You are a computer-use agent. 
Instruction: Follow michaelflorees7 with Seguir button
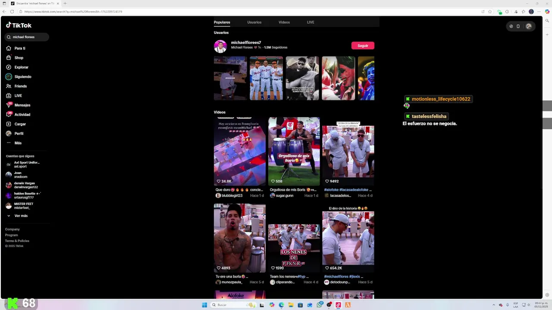pyautogui.click(x=363, y=46)
